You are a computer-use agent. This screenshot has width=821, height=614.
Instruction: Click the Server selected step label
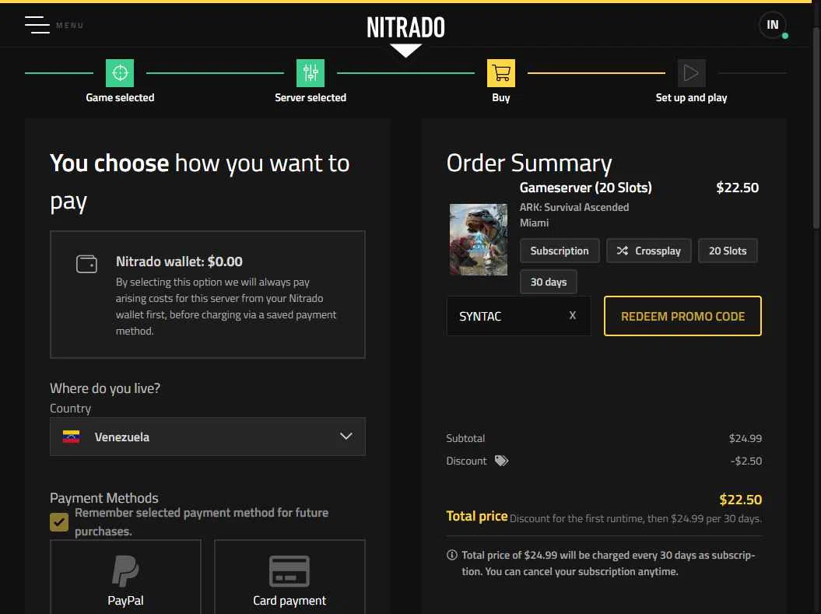tap(311, 97)
